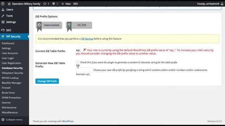Open Maintenance submenu
The width and height of the screenshot is (225, 126).
tap(9, 107)
